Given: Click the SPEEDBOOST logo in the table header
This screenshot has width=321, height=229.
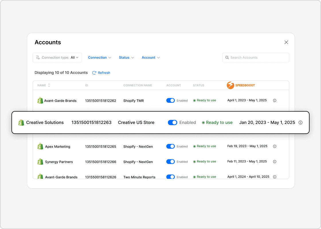Looking at the screenshot, I should (x=241, y=85).
